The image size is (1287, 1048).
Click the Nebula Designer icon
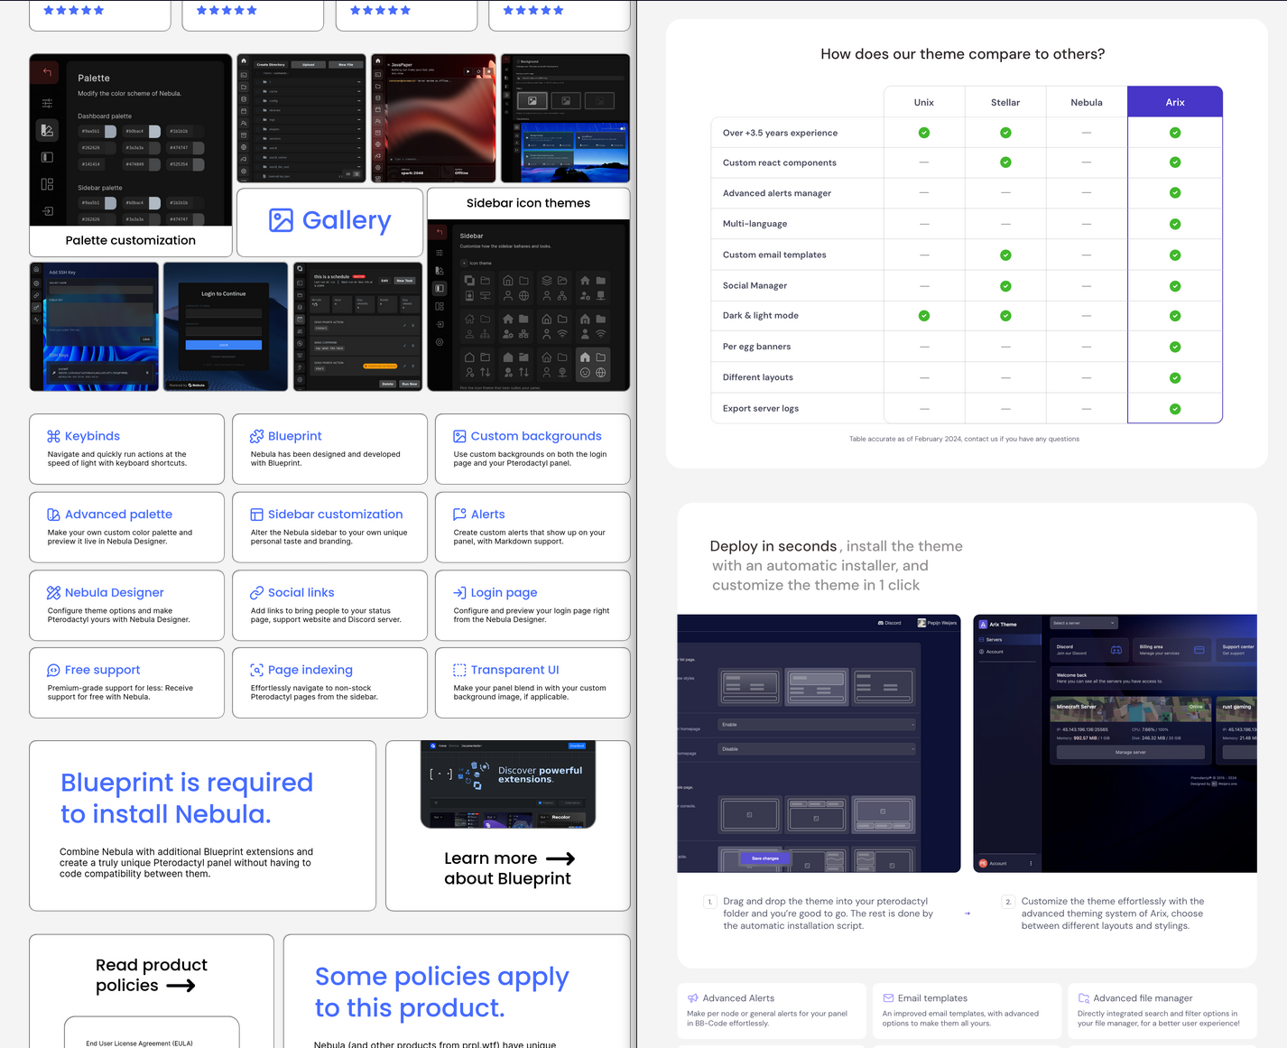tap(53, 593)
